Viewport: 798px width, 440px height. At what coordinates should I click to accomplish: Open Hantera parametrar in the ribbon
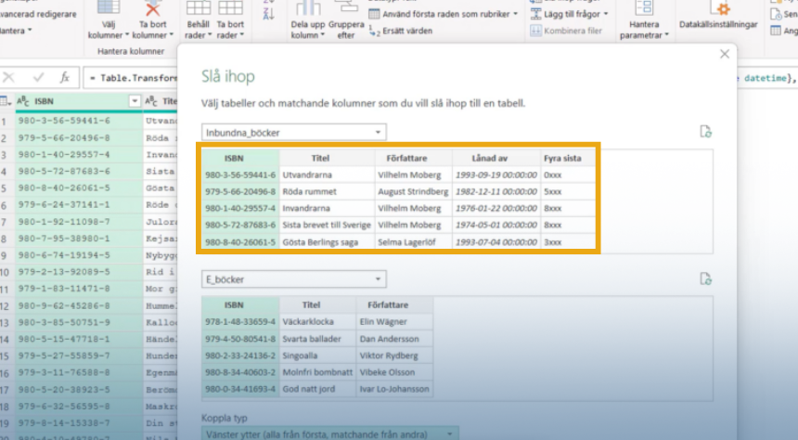pyautogui.click(x=645, y=22)
